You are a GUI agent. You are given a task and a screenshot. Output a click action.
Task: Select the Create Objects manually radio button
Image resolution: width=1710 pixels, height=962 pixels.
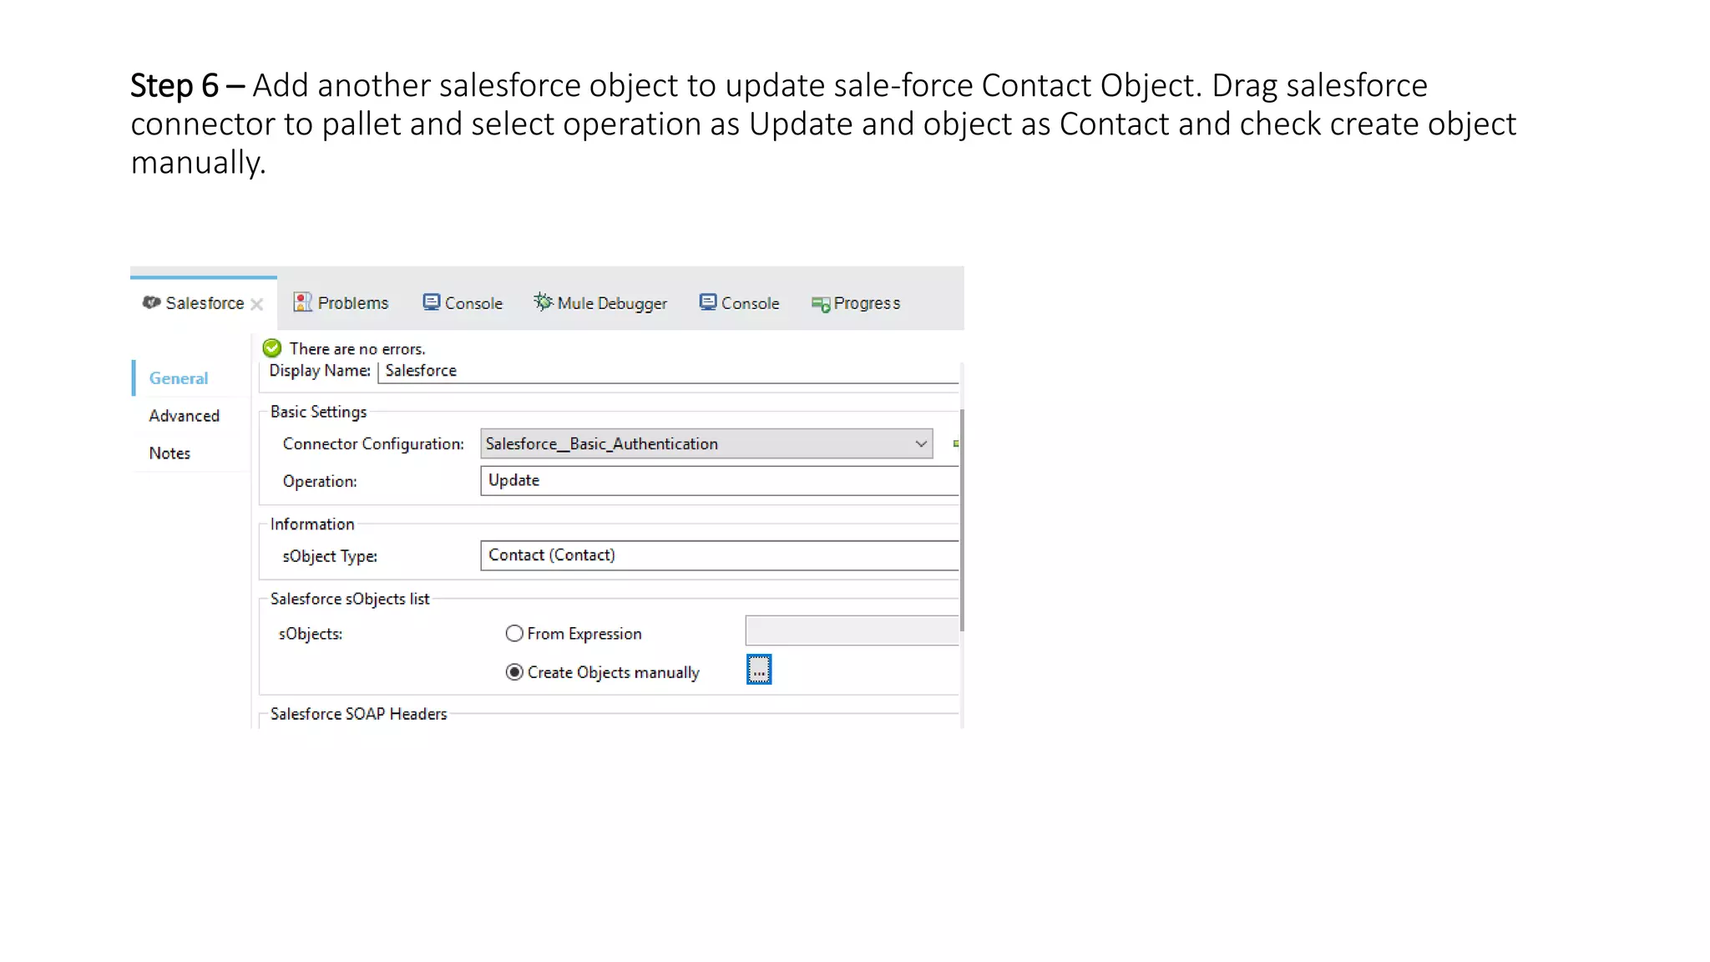[514, 672]
